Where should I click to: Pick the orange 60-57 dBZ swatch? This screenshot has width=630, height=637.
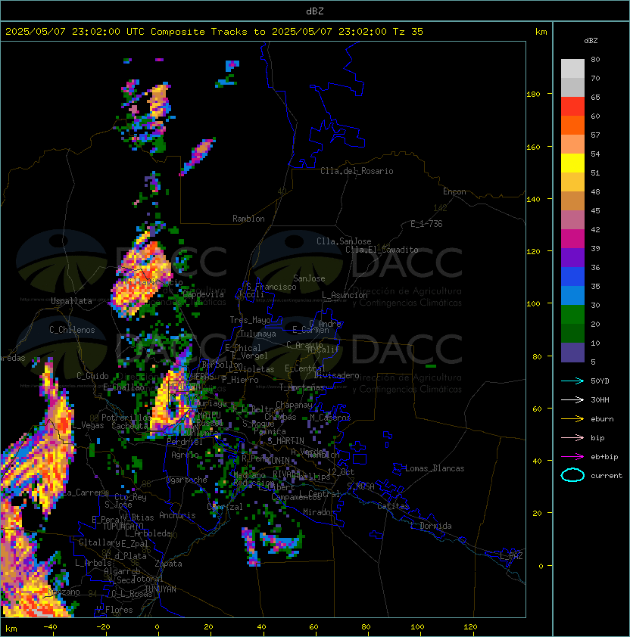pos(572,126)
